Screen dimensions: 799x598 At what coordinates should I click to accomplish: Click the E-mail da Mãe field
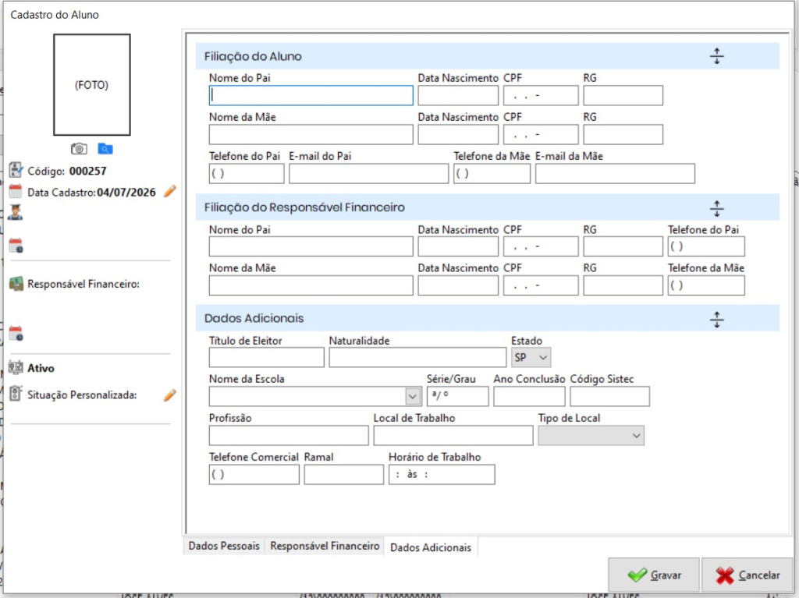coord(615,173)
